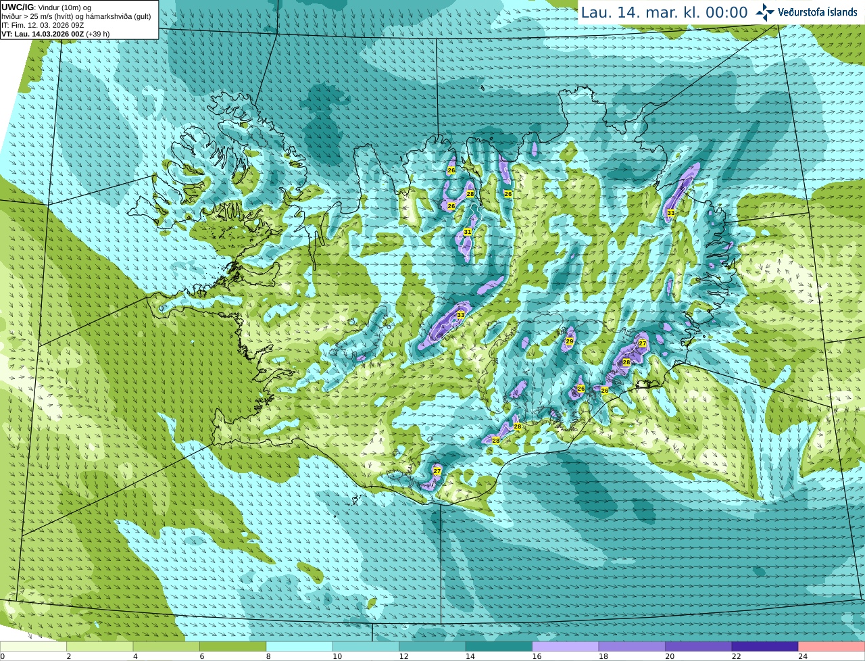The width and height of the screenshot is (865, 661).
Task: Click the legend tick label 16
Action: pyautogui.click(x=537, y=656)
